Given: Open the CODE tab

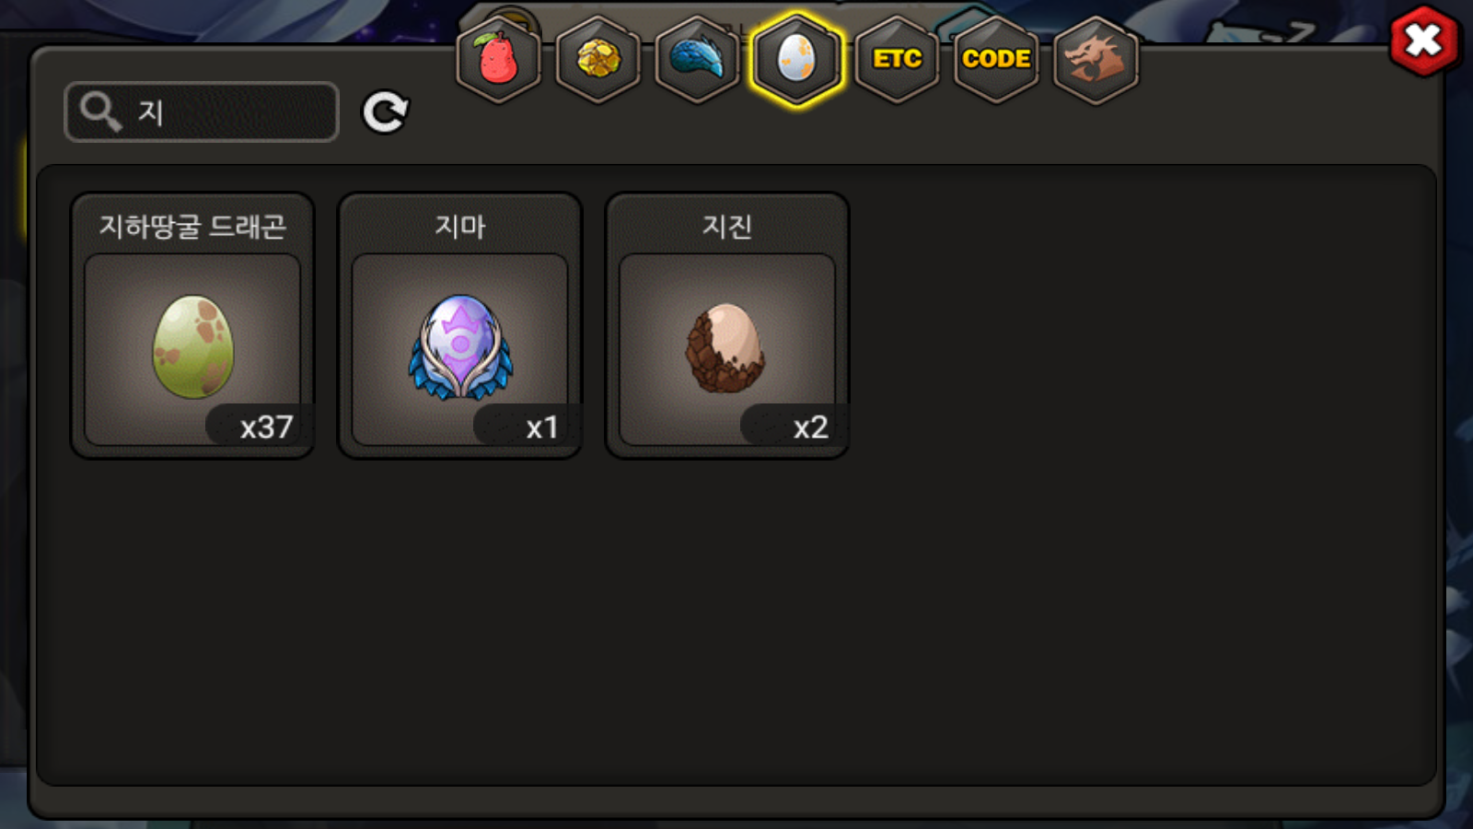Looking at the screenshot, I should coord(996,60).
